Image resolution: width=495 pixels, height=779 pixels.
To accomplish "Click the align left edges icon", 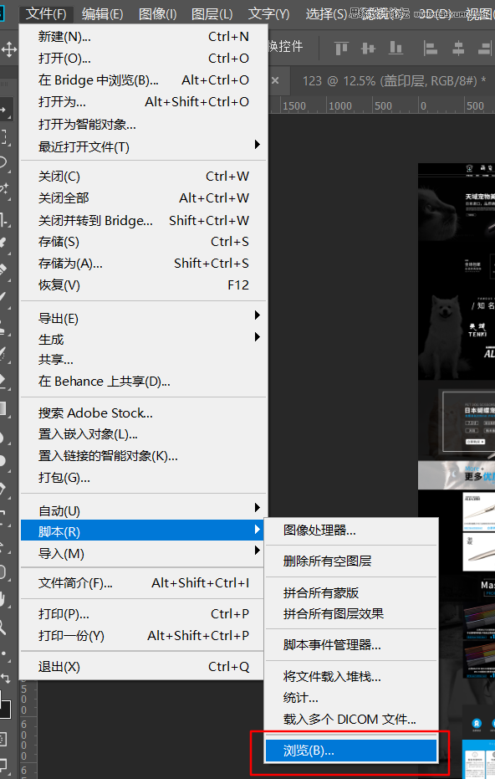I will pyautogui.click(x=430, y=49).
